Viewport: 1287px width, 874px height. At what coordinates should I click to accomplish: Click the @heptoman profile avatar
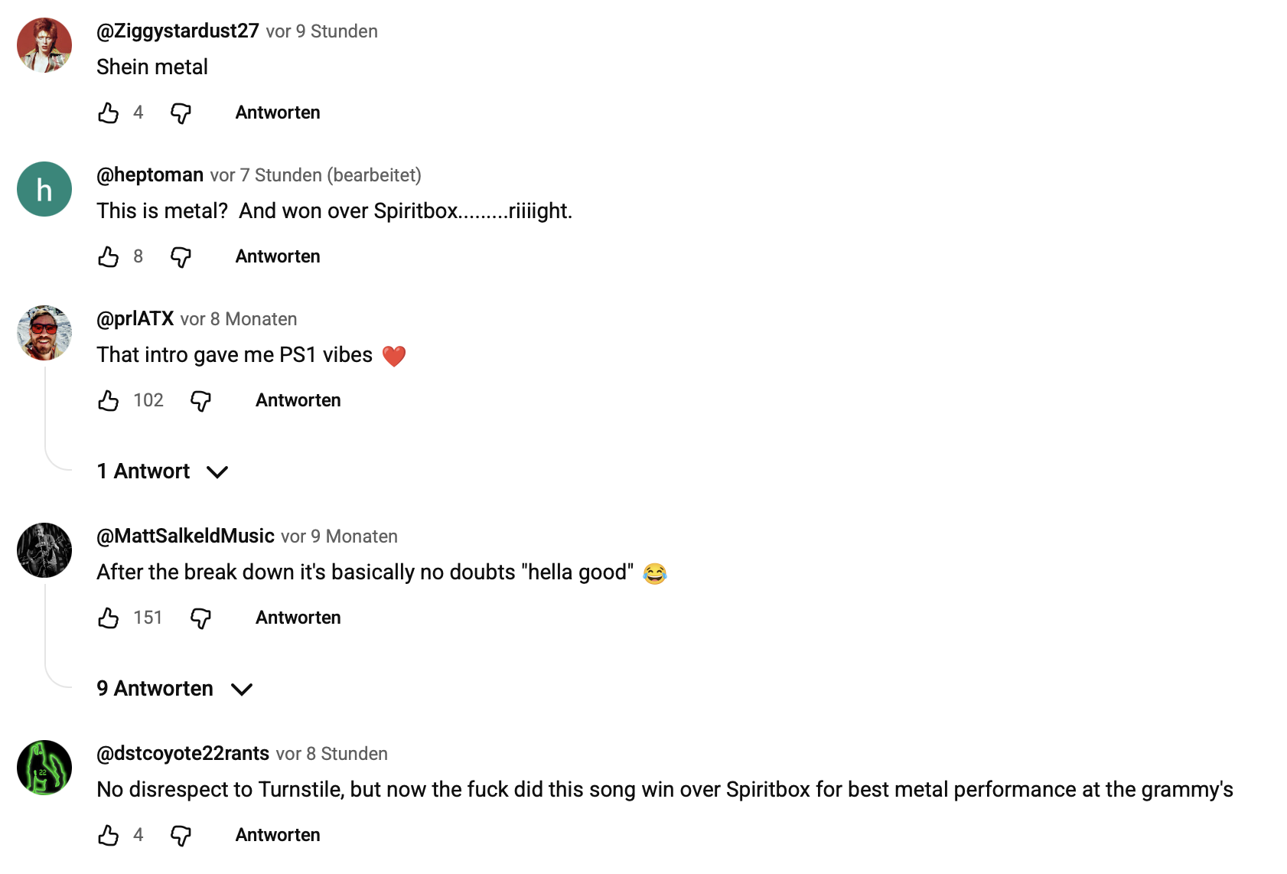point(44,189)
